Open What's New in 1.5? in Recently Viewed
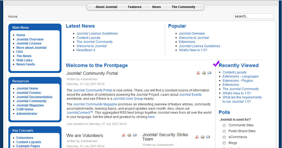The image size is (282, 148). pyautogui.click(x=237, y=93)
